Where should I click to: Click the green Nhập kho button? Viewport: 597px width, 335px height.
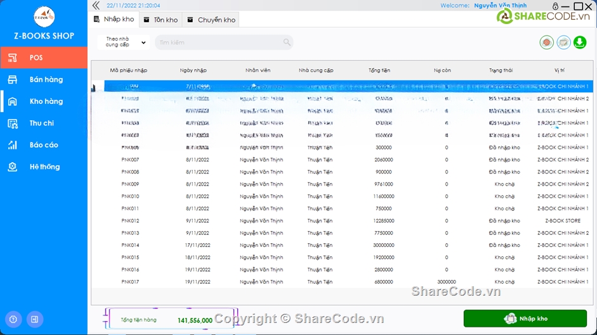coord(525,319)
